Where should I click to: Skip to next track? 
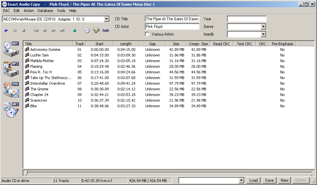click(62, 31)
